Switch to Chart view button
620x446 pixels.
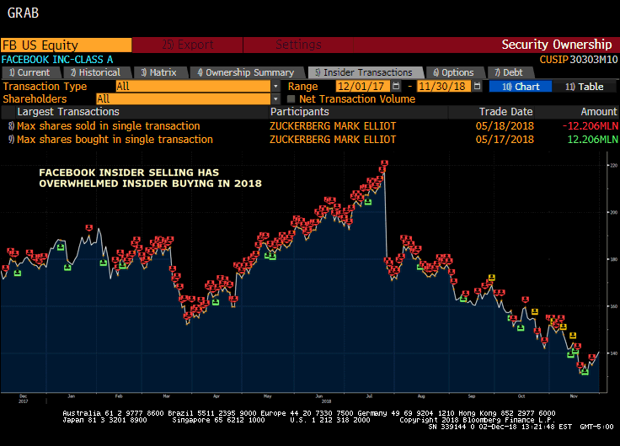[521, 87]
